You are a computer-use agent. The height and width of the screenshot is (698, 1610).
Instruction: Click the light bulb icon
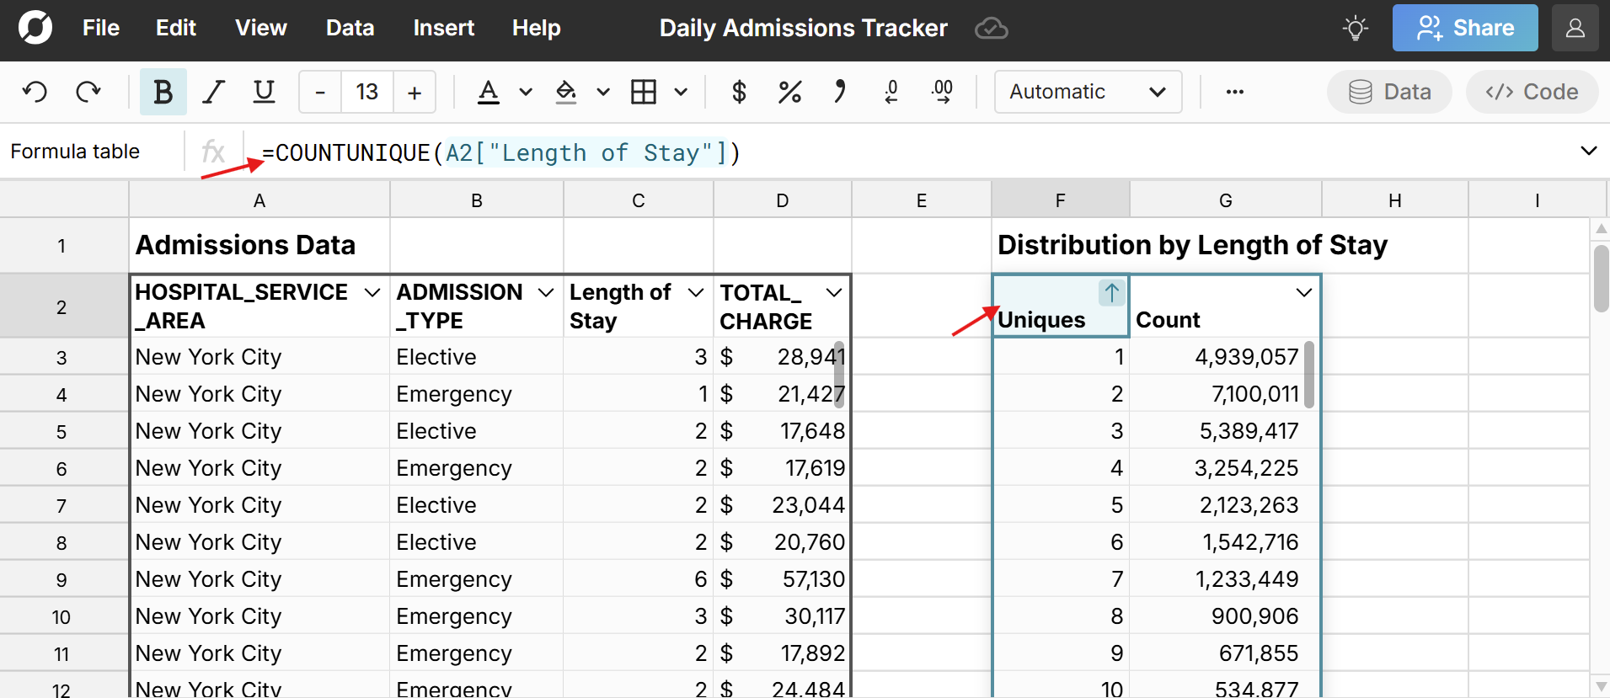click(1355, 29)
